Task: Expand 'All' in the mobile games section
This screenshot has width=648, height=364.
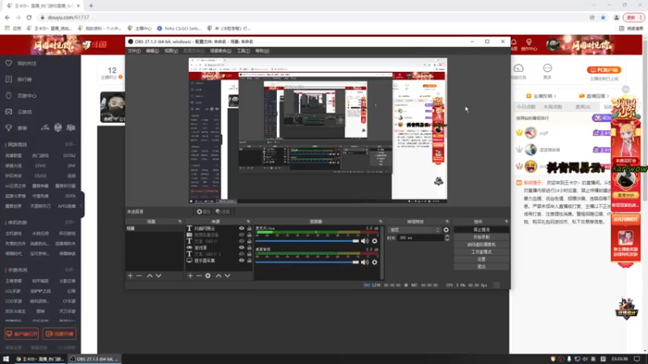Action: pyautogui.click(x=70, y=270)
